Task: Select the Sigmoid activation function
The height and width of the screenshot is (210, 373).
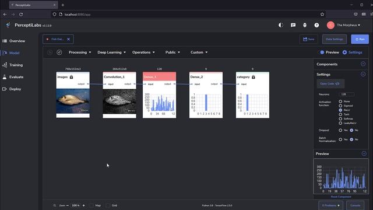Action: coord(340,106)
